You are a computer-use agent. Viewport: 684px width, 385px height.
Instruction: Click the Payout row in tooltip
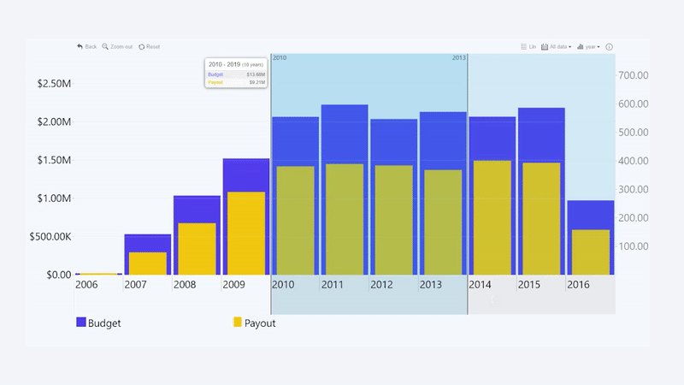pyautogui.click(x=236, y=82)
